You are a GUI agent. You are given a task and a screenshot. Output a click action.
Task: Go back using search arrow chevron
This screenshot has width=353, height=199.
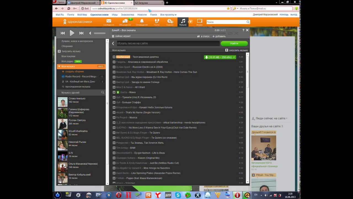pos(113,43)
